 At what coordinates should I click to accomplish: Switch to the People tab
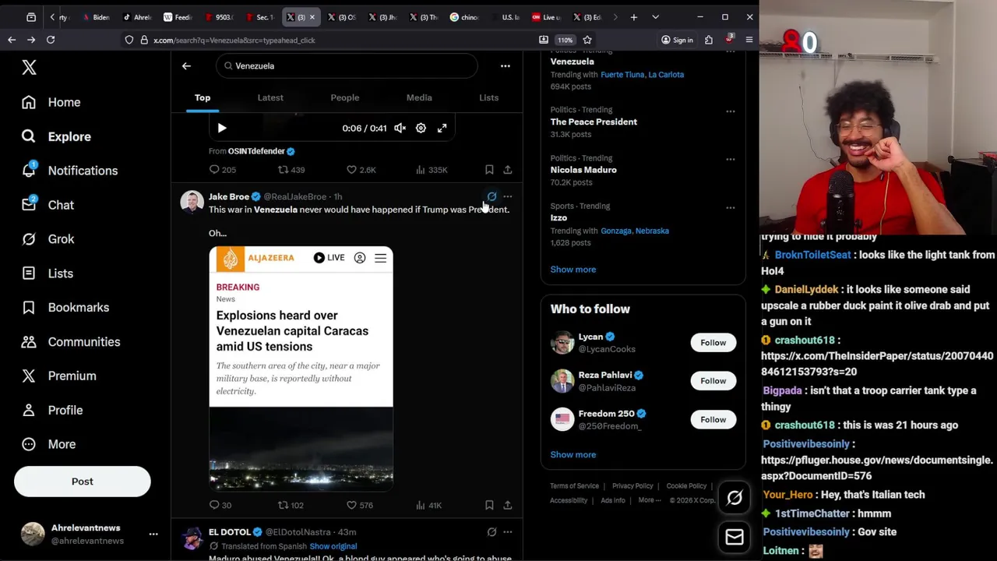[x=345, y=97]
